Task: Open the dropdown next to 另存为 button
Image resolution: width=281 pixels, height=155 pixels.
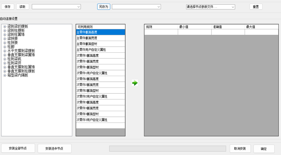Action: (159, 7)
